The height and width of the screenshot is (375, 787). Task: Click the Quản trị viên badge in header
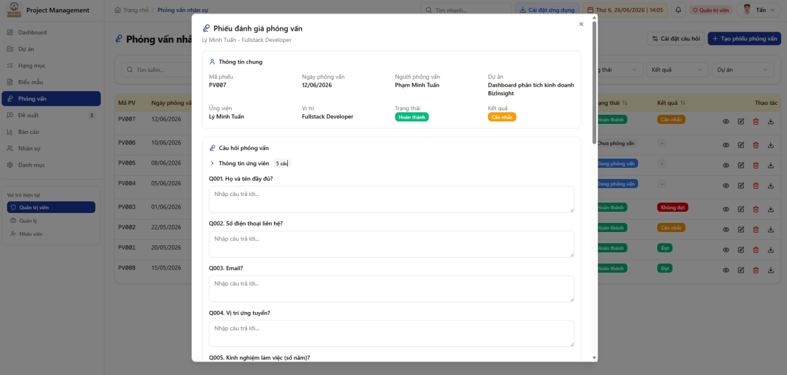pyautogui.click(x=710, y=10)
